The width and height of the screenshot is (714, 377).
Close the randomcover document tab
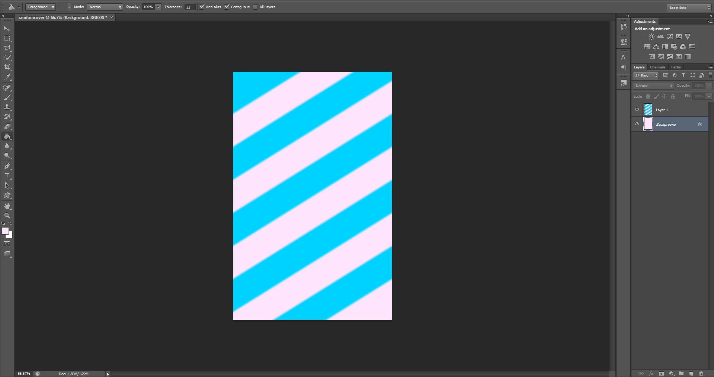pyautogui.click(x=112, y=17)
